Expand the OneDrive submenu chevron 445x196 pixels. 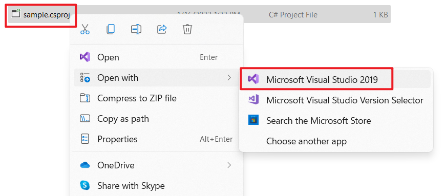point(229,165)
